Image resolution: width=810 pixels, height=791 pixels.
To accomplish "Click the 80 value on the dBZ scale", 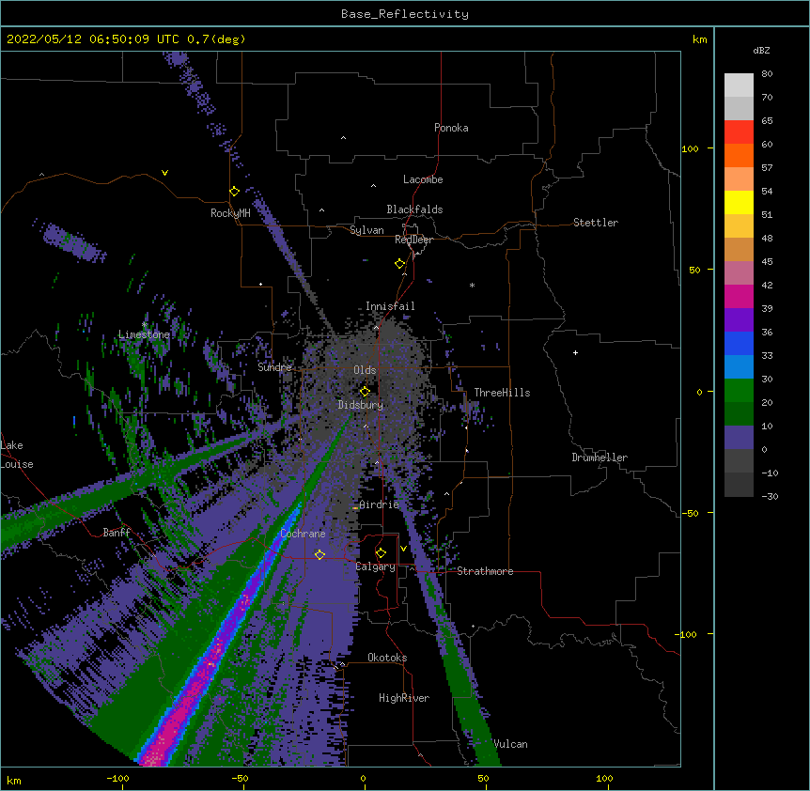I will point(767,74).
